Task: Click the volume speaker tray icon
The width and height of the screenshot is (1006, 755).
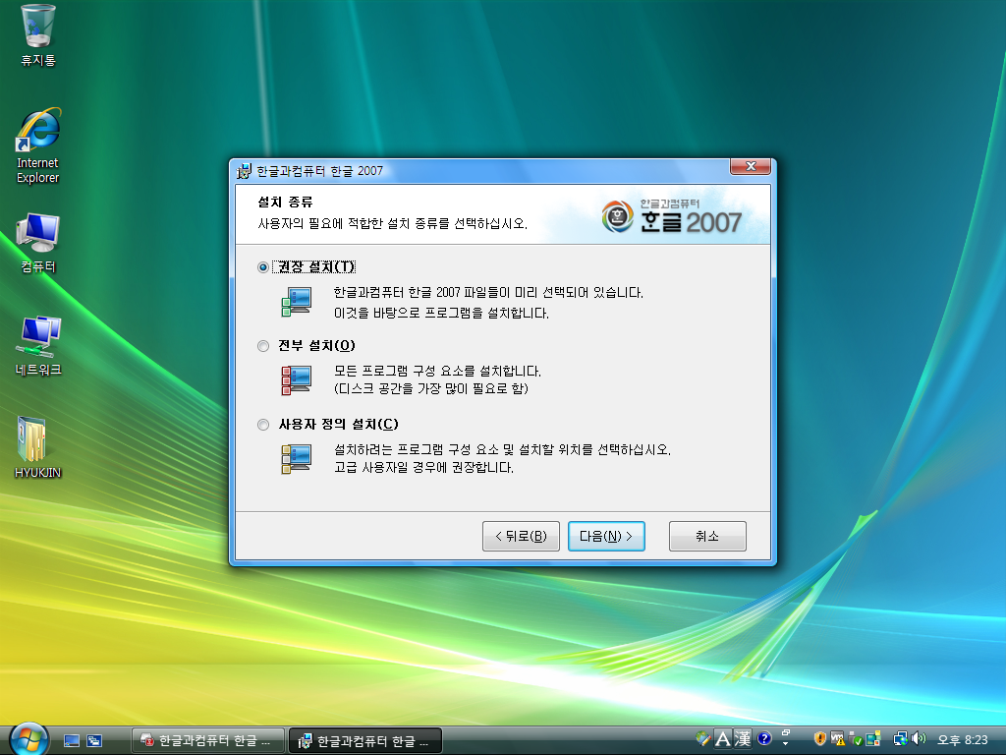Action: (919, 739)
